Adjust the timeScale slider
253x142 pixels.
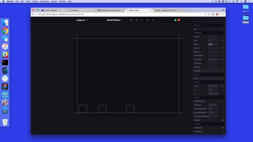click(213, 105)
